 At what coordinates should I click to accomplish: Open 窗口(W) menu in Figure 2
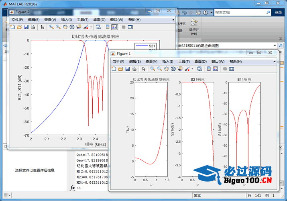pos(117,20)
